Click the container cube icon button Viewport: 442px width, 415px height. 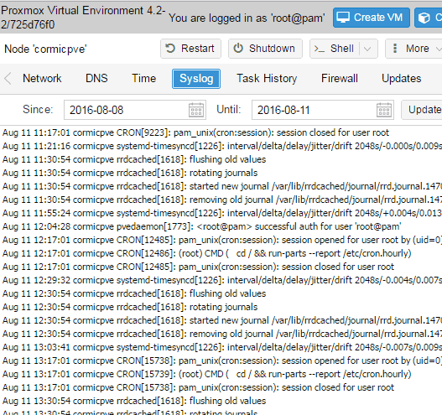[424, 18]
